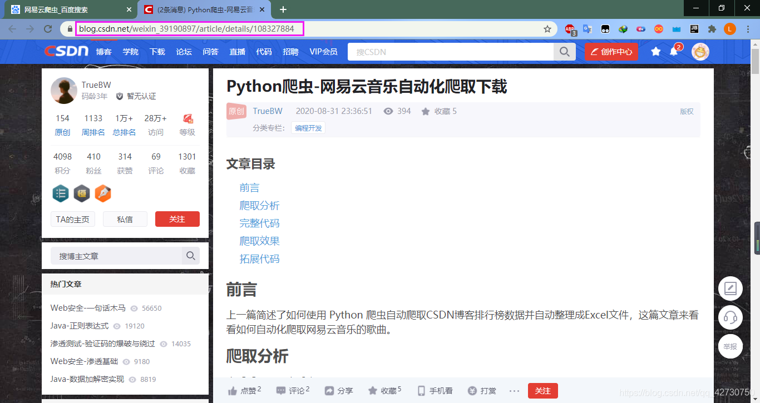The image size is (760, 403).
Task: Select the CSDN Python爬虫 article tab
Action: tap(205, 10)
